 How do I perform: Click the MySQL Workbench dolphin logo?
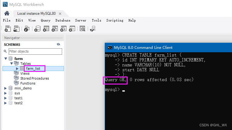pos(5,4)
